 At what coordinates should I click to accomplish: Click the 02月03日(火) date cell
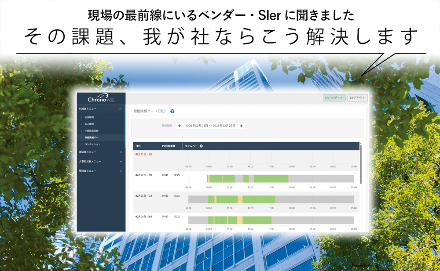144,196
